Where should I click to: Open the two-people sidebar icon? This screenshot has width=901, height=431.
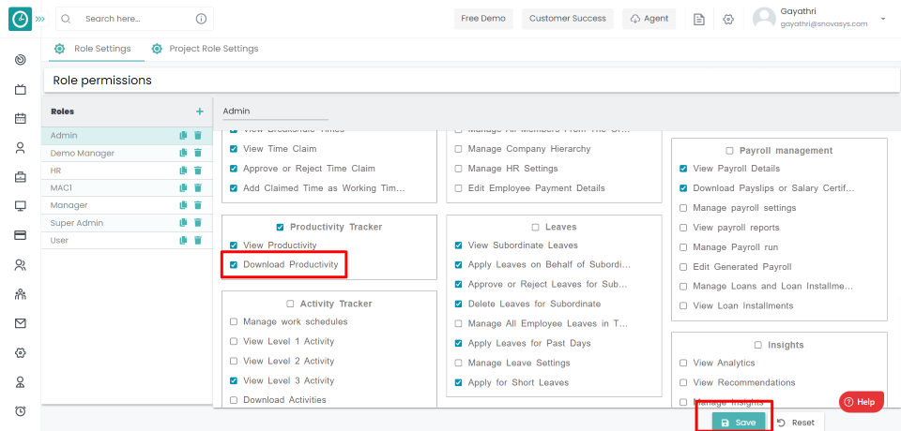click(20, 265)
